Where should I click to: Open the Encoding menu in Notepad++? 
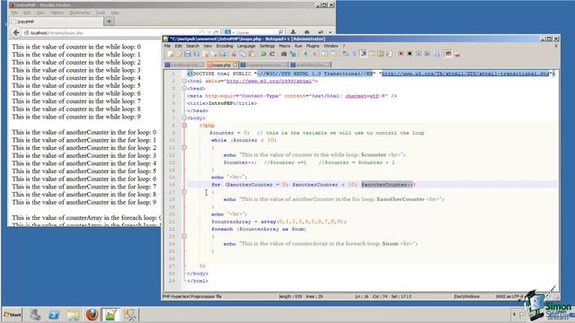tap(225, 46)
